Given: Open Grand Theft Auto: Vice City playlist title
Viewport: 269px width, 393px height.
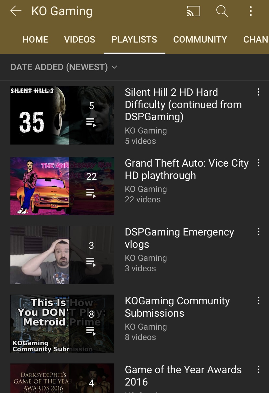Looking at the screenshot, I should point(186,169).
